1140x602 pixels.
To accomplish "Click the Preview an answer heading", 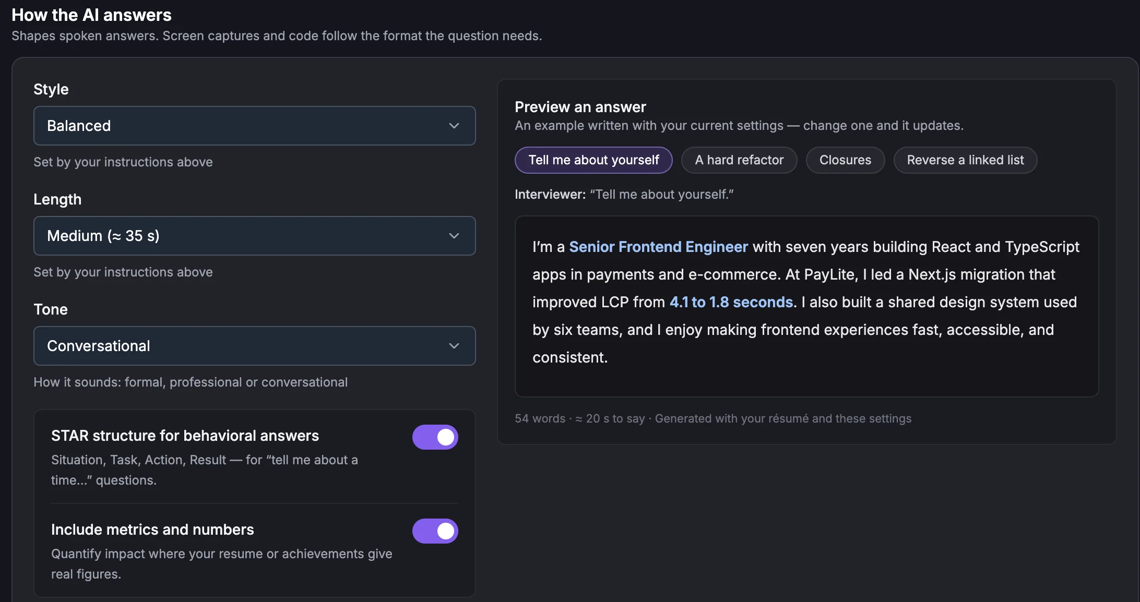I will [580, 107].
